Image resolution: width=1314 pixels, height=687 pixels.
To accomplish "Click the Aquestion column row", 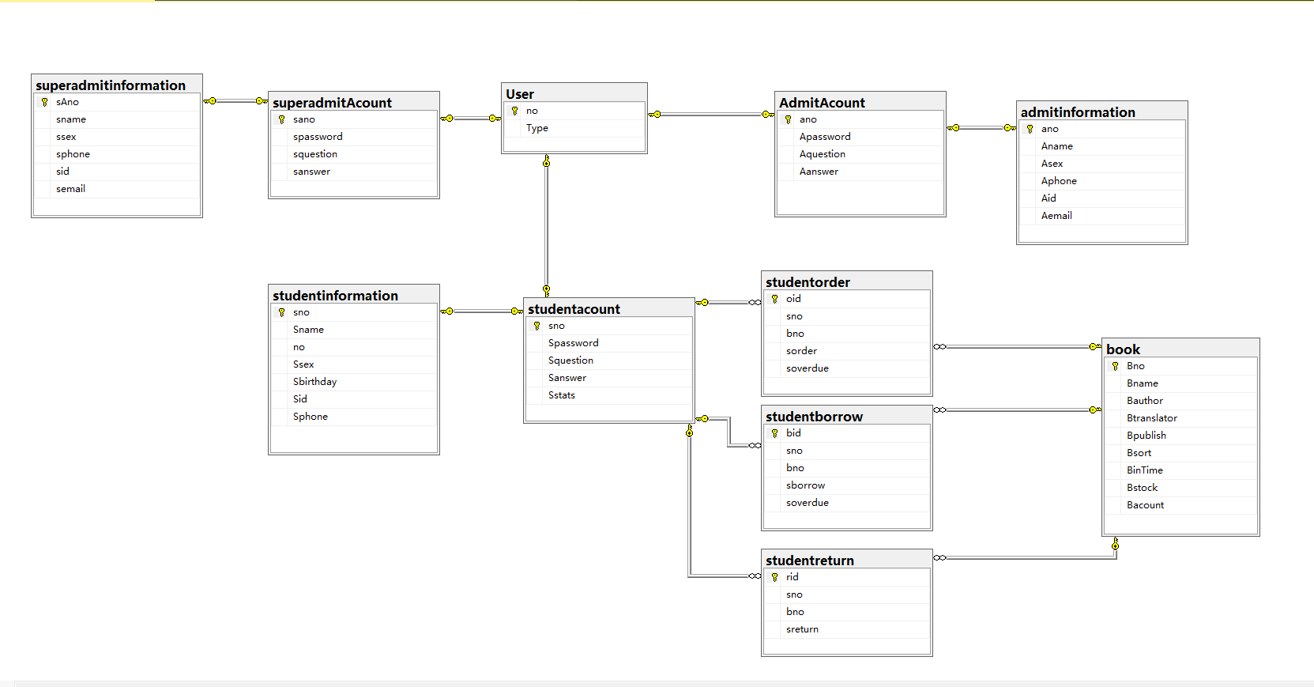I will pyautogui.click(x=860, y=154).
